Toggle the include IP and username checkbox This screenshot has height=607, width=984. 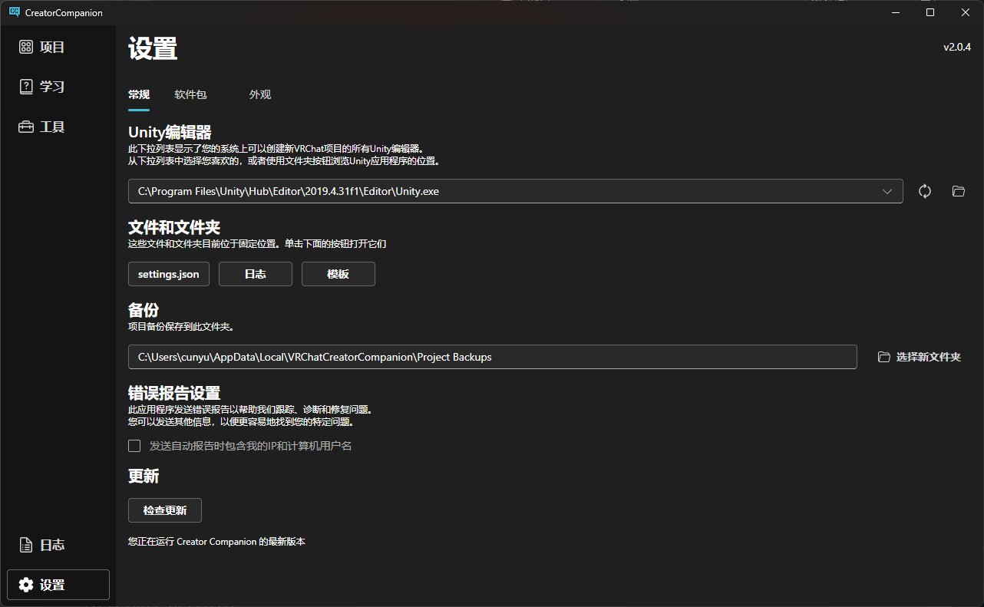coord(134,446)
